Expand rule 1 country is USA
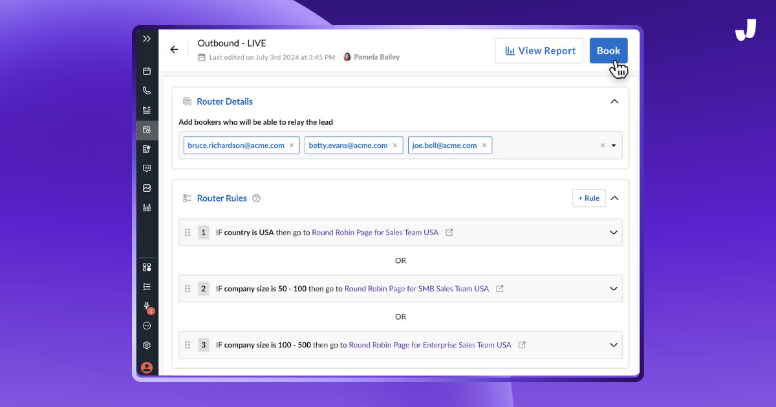This screenshot has height=407, width=776. point(614,233)
